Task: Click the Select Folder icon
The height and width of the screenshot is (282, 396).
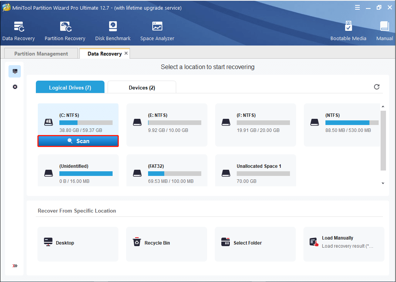Action: click(226, 242)
